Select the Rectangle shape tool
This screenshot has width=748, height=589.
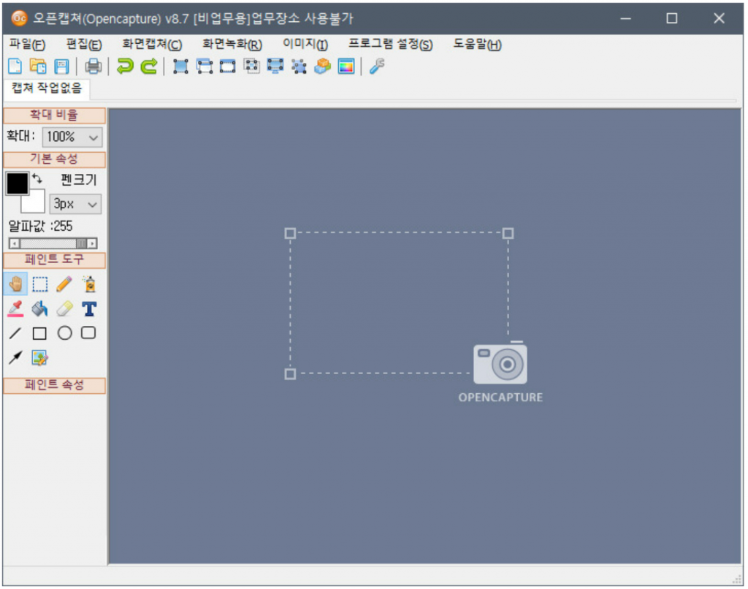tap(39, 333)
